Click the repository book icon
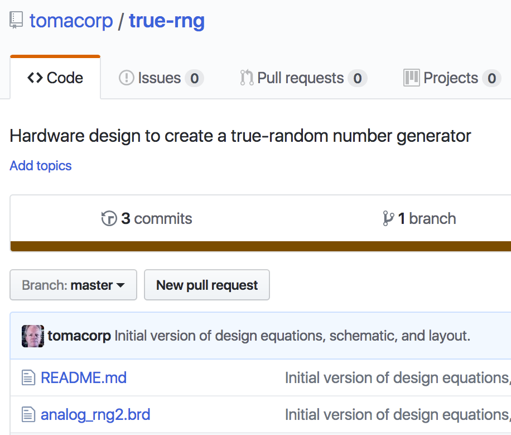 pos(16,20)
